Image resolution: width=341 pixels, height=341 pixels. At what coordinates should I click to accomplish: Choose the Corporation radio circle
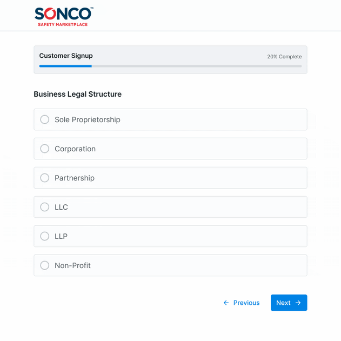(45, 149)
